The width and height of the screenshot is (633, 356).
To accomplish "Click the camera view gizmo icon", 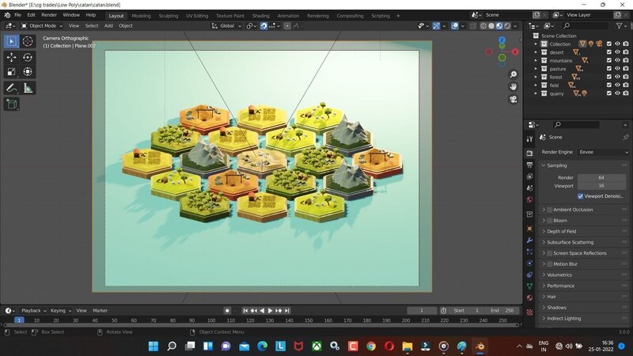I will [513, 99].
